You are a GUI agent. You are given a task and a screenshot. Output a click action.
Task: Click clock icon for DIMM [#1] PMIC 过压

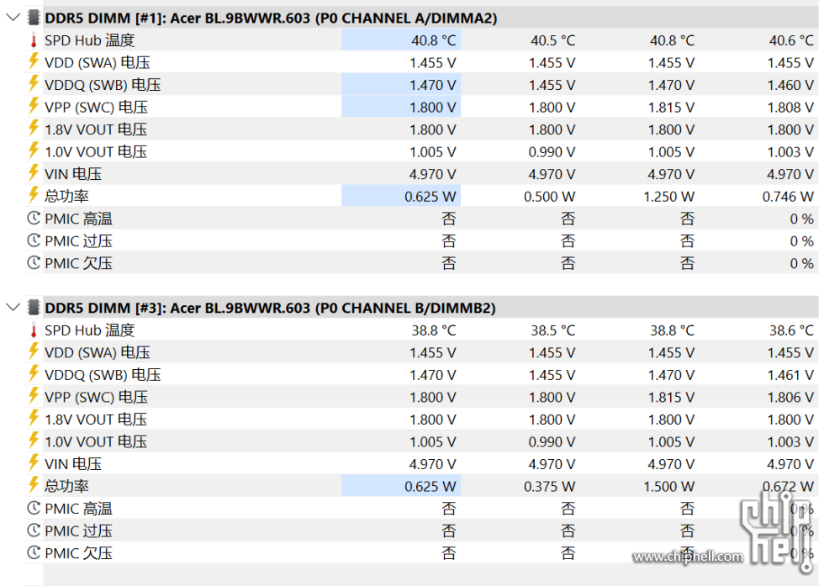click(x=34, y=240)
